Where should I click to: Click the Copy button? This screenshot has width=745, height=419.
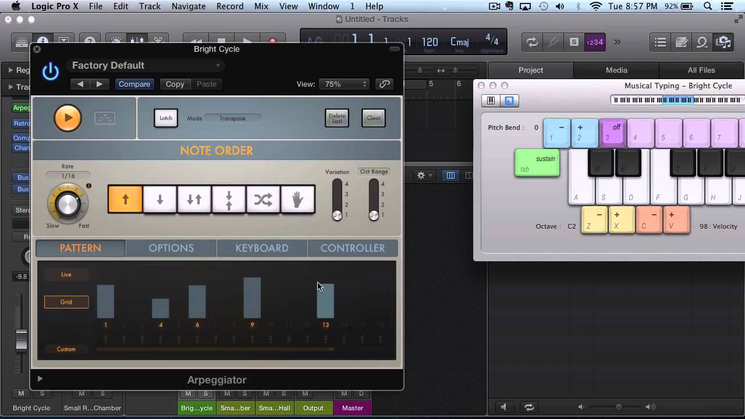(x=175, y=84)
